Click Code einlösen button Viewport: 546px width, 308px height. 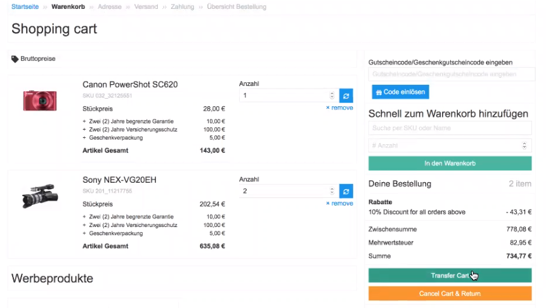tap(400, 92)
